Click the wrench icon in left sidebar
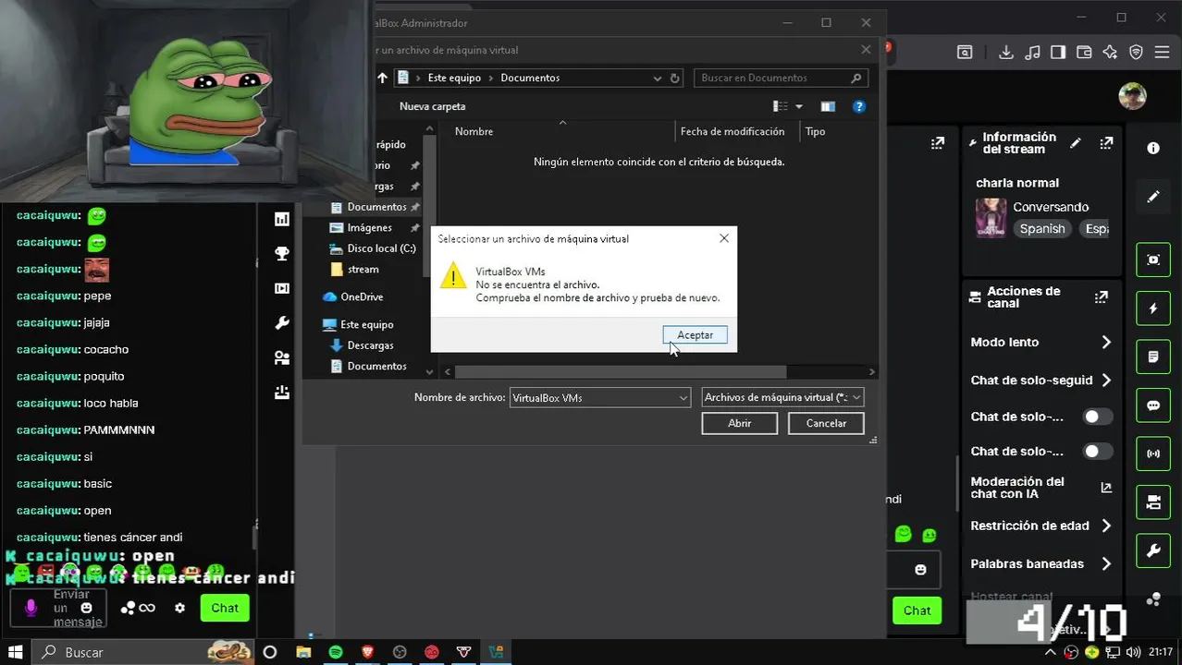The width and height of the screenshot is (1182, 665). click(282, 323)
